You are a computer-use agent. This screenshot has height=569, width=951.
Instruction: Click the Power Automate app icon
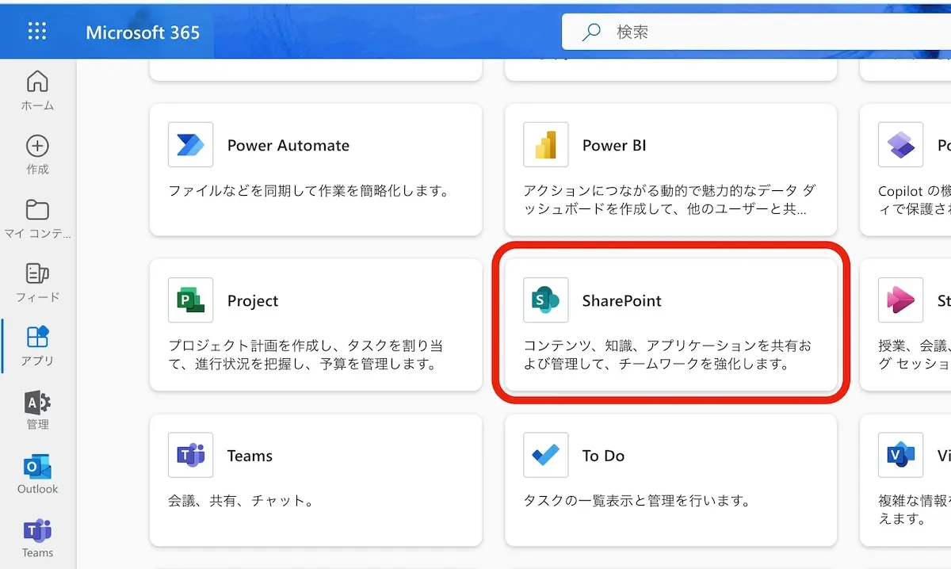(x=190, y=145)
